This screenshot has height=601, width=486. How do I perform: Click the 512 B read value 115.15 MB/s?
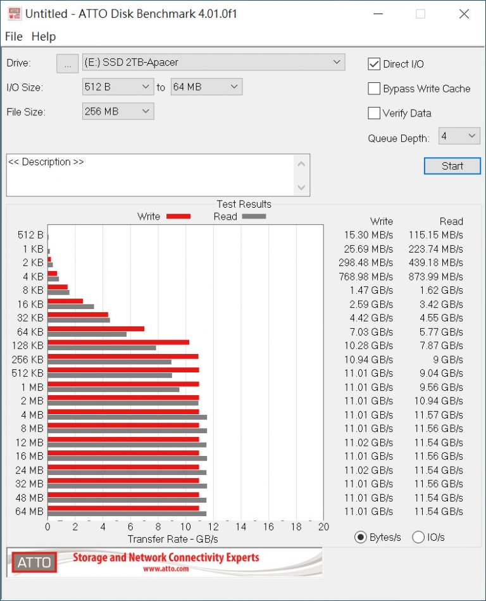[x=436, y=235]
